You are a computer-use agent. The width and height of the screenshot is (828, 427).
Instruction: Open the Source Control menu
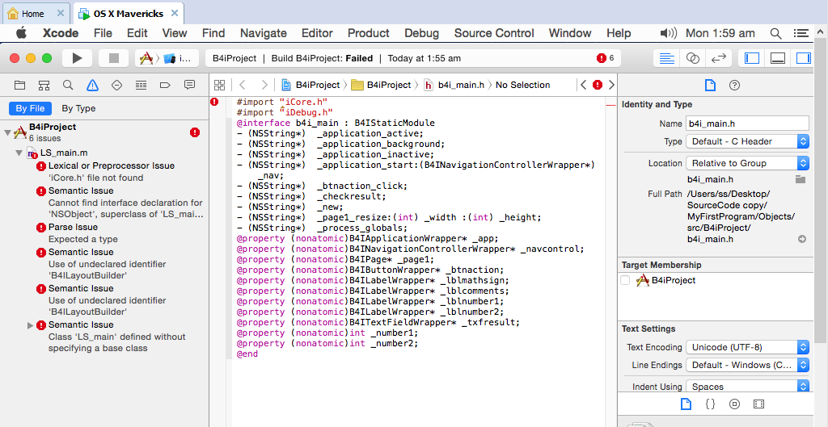[x=494, y=33]
